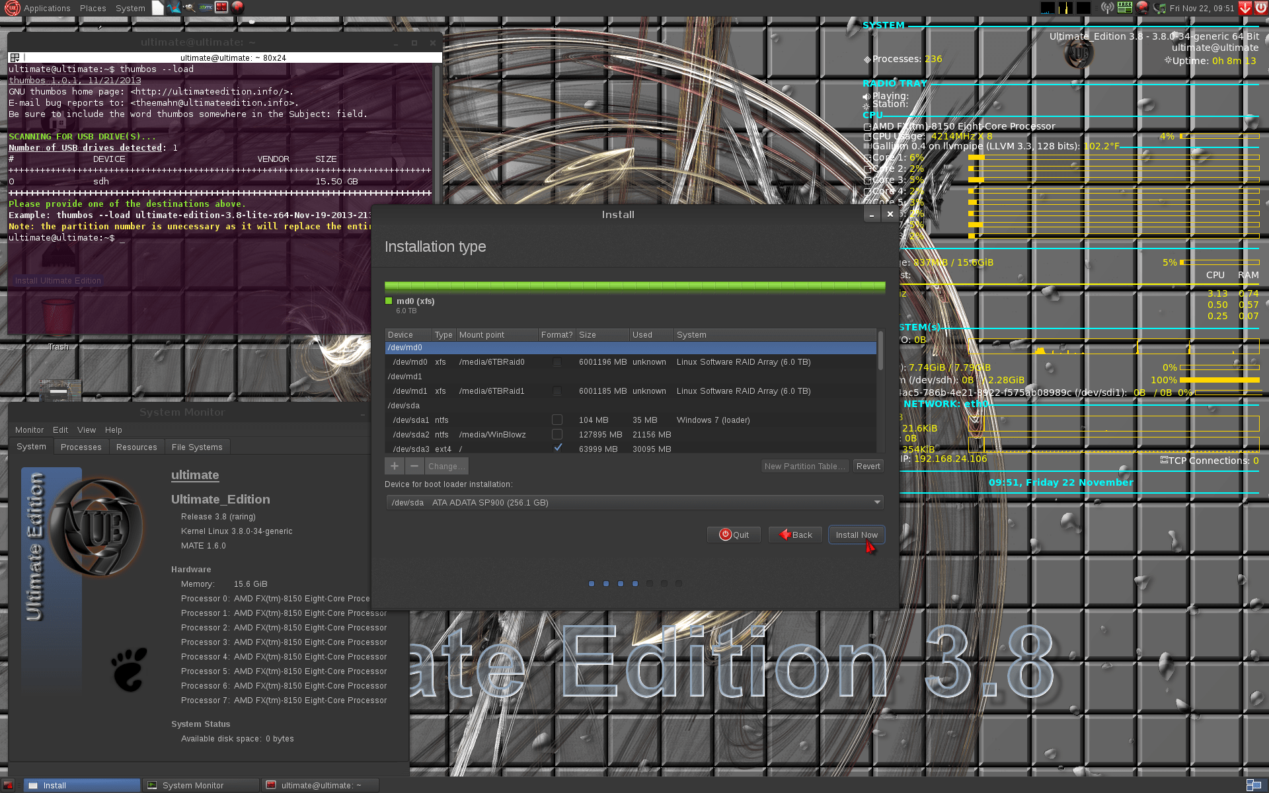The width and height of the screenshot is (1269, 793).
Task: Open boot loader device dropdown
Action: tap(634, 502)
